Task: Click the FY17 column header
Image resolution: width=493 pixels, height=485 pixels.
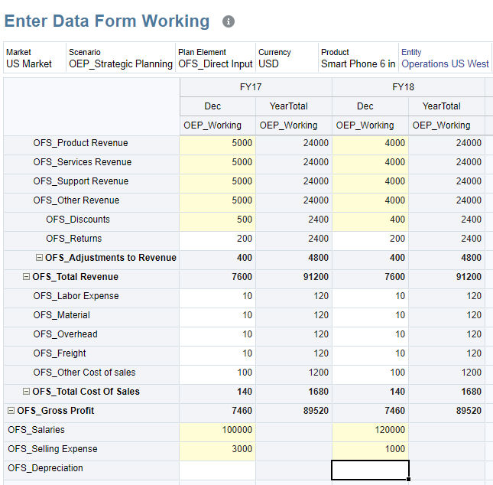Action: pos(256,87)
